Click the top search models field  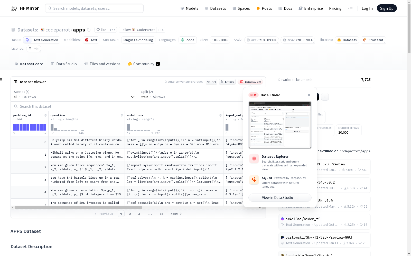coord(94,8)
